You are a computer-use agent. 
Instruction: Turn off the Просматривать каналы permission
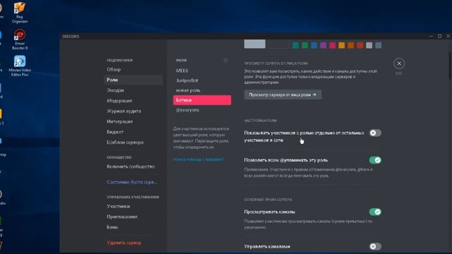375,212
